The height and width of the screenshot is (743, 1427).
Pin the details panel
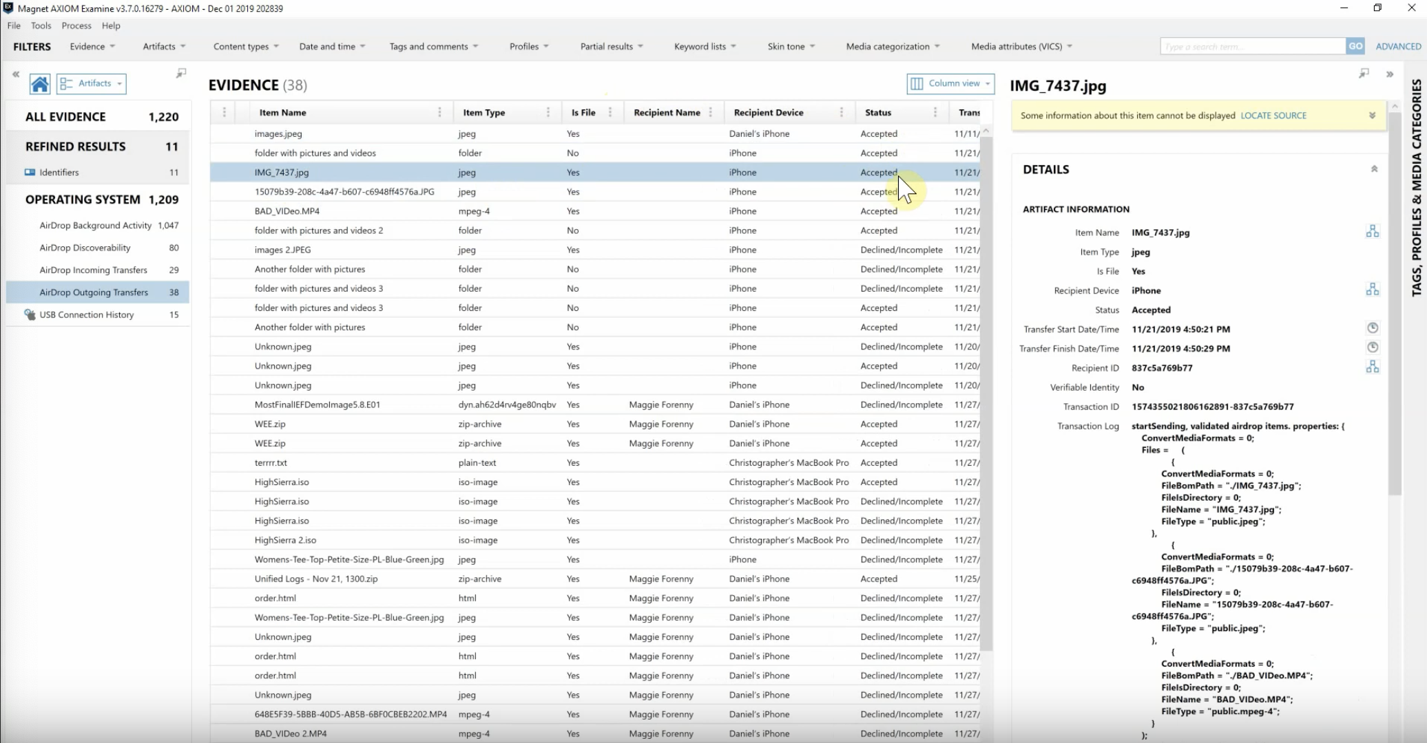(x=1364, y=73)
